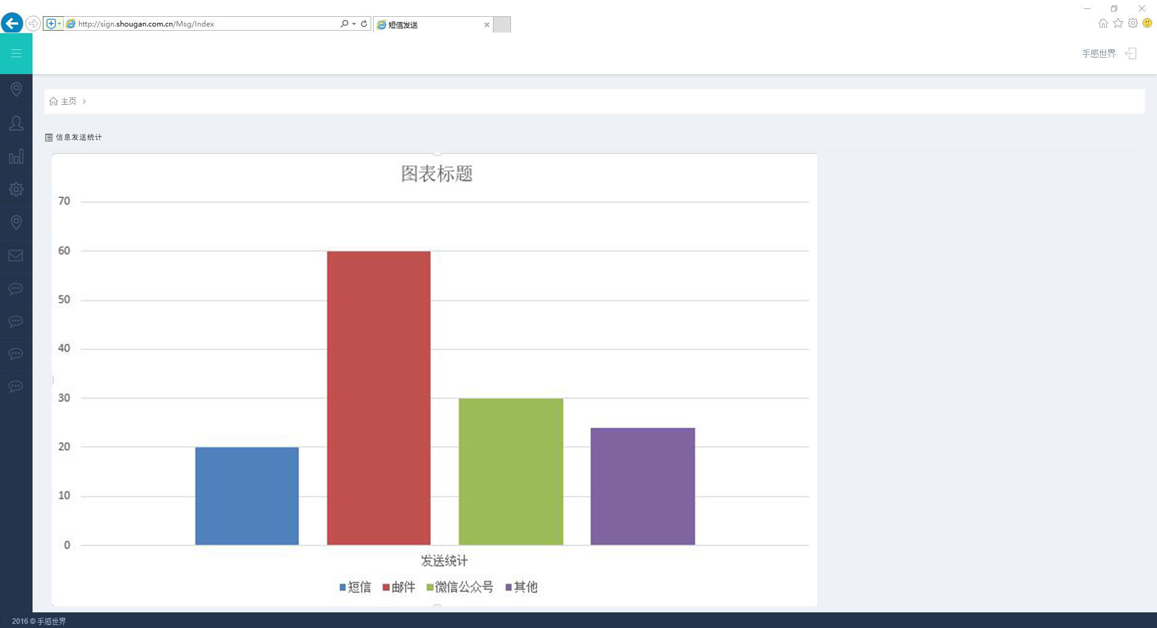Image resolution: width=1157 pixels, height=628 pixels.
Task: Open browser favorites star icon
Action: point(1118,23)
